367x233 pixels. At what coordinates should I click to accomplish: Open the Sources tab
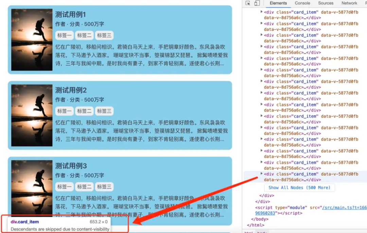[326, 3]
